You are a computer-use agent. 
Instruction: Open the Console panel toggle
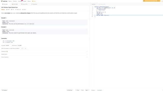pos(93,90)
